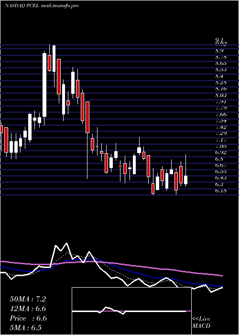The height and width of the screenshot is (335, 239).
Task: Click the 12MA : 6.6 label
Action: point(28,309)
